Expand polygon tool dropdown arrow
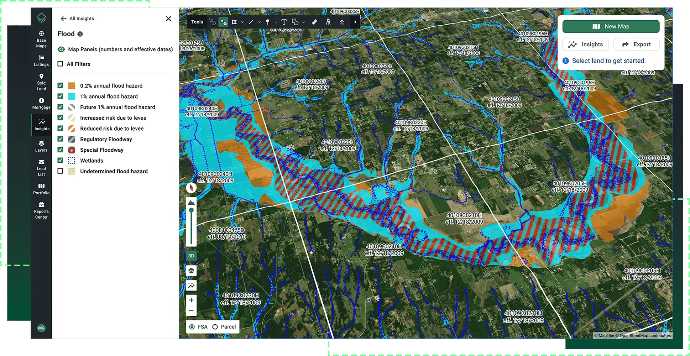This screenshot has height=356, width=690. point(242,22)
